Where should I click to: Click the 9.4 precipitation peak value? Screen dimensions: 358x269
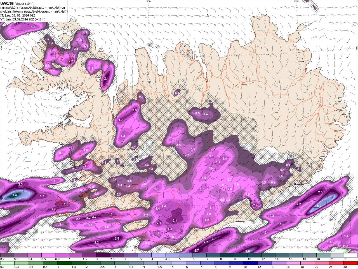tap(15, 195)
